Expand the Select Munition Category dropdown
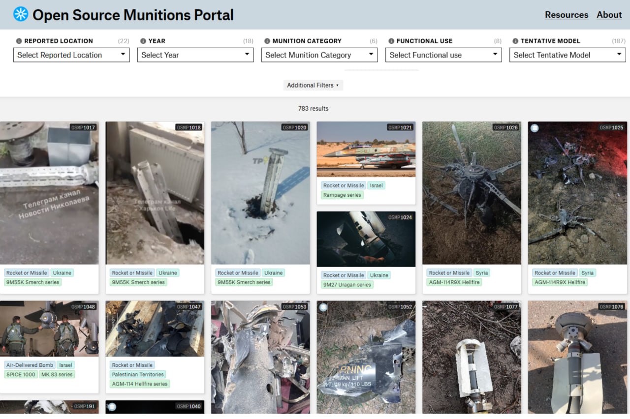Viewport: 630px width, 419px height. (x=319, y=55)
